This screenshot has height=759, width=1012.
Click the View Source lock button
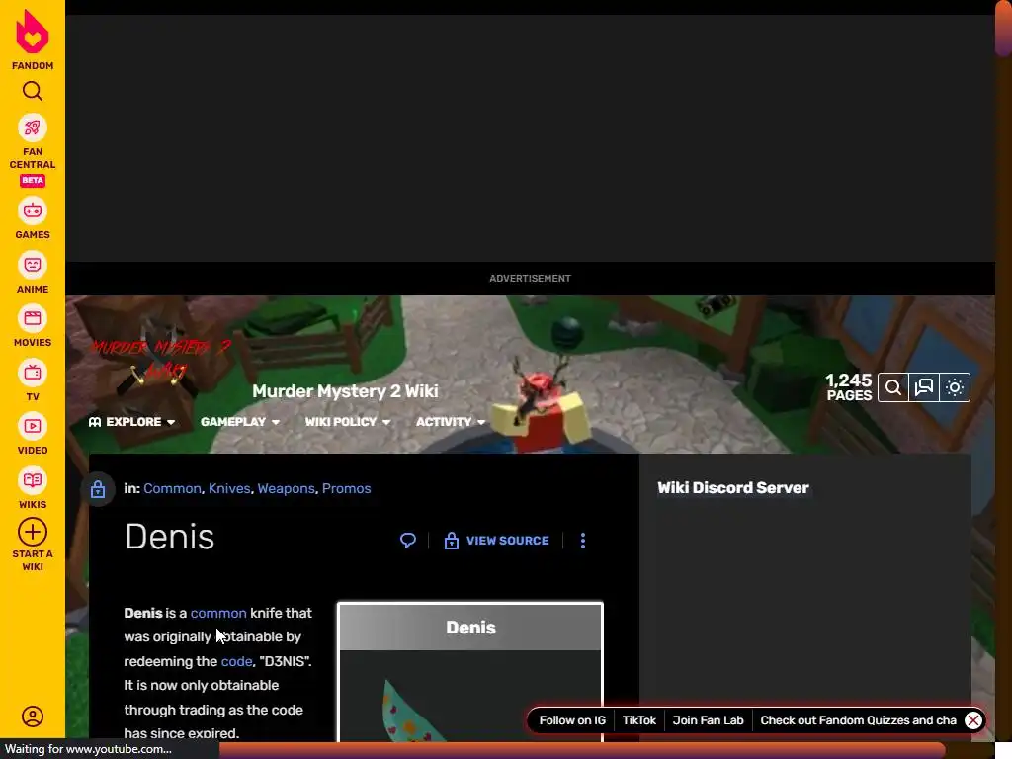497,541
